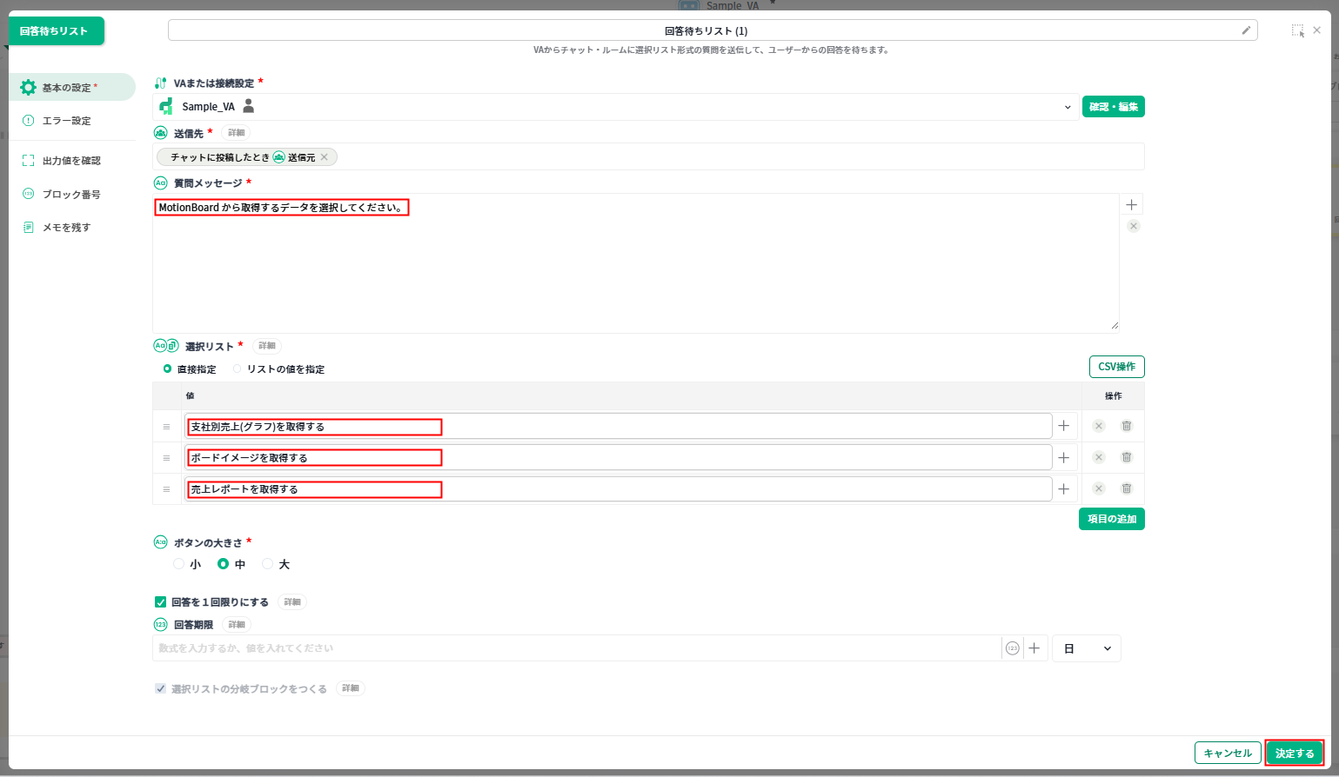Click plus icon in 支社別売上(グラフ) row
This screenshot has height=777, width=1339.
[x=1063, y=427]
